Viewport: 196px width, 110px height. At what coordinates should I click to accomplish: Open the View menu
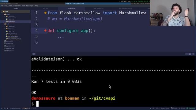[x=10, y=6]
